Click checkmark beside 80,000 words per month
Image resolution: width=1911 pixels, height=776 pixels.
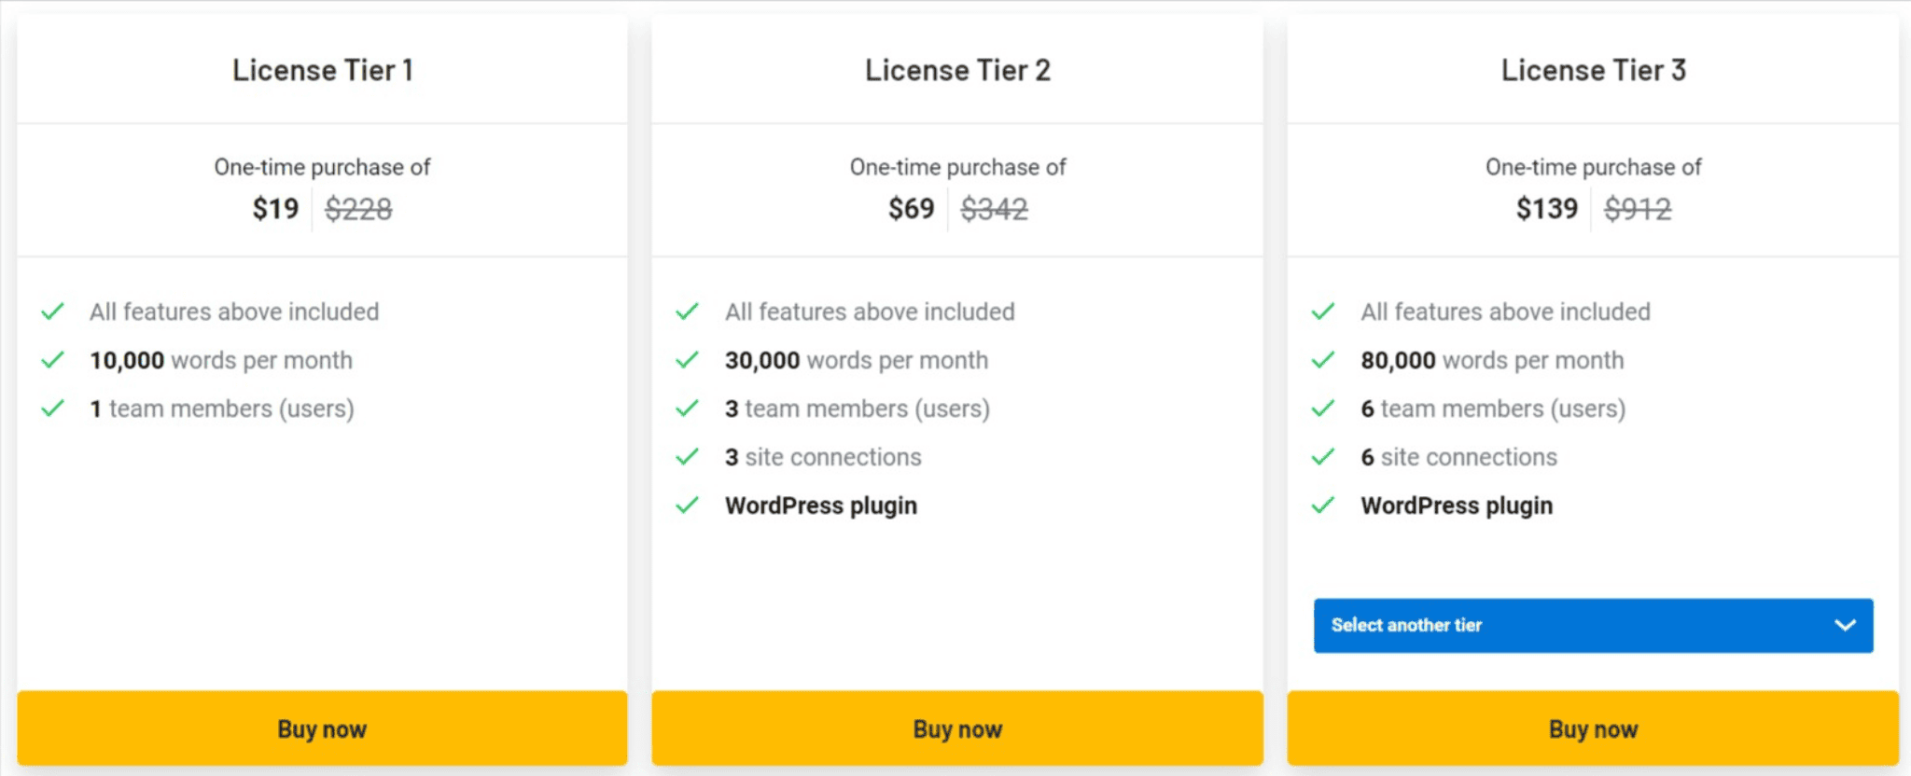(1323, 360)
